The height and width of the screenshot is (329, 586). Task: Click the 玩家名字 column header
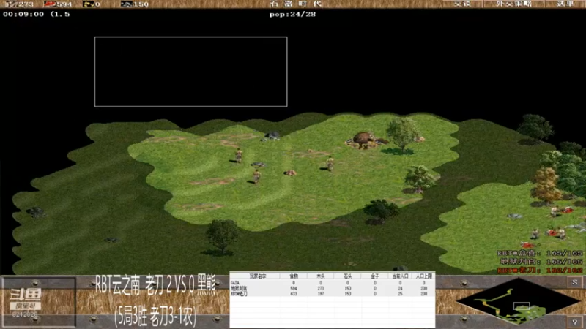(x=258, y=276)
